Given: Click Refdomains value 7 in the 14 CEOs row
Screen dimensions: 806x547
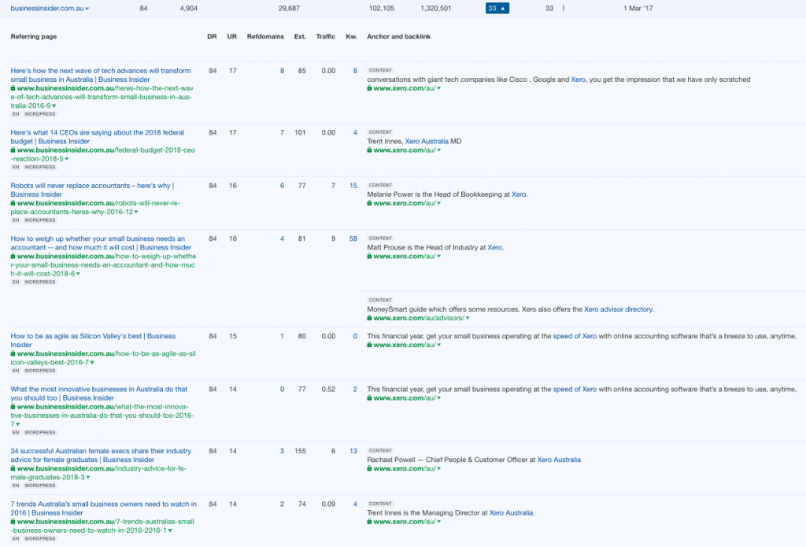Looking at the screenshot, I should [x=282, y=133].
